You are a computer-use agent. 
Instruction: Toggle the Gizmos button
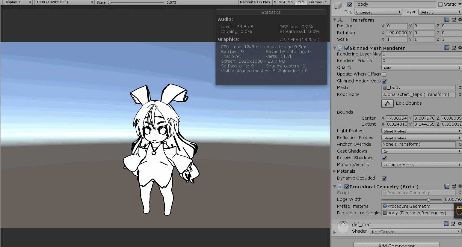[x=315, y=2]
